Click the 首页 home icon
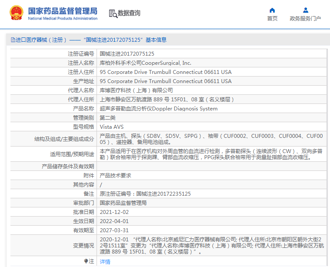Image resolution: width=330 pixels, height=267 pixels. pos(272,10)
